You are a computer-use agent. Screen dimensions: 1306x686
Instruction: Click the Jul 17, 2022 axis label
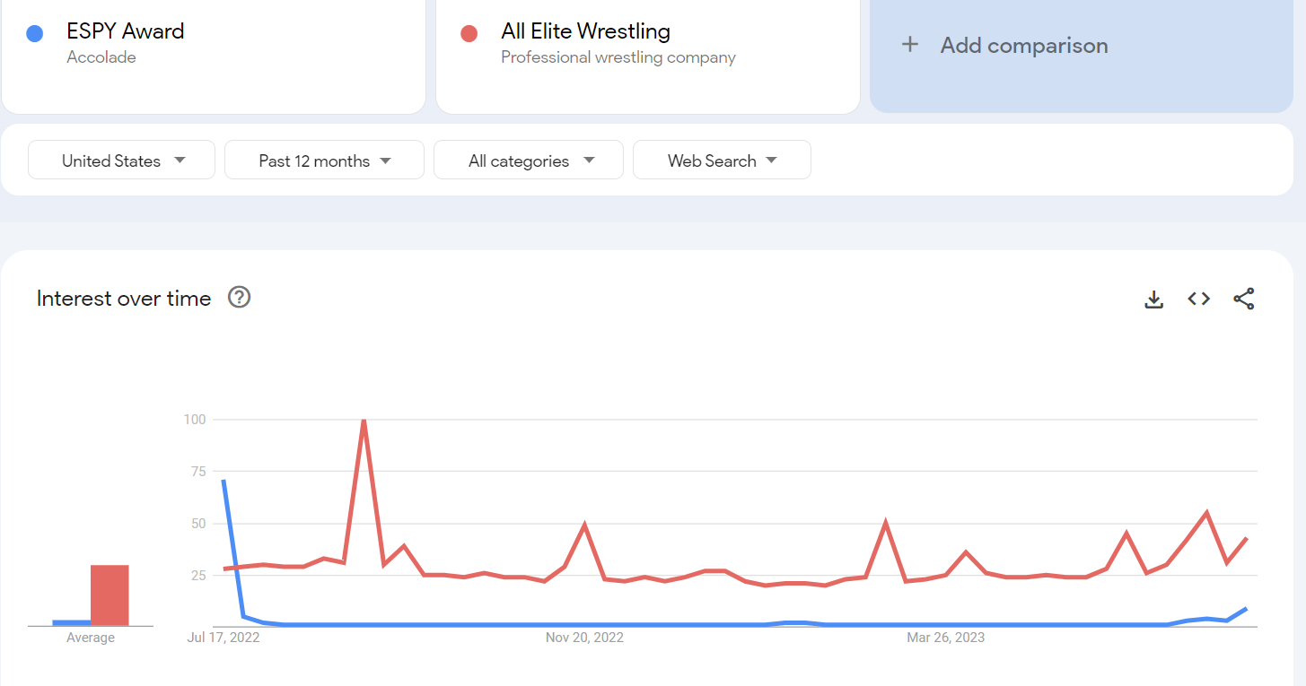223,638
